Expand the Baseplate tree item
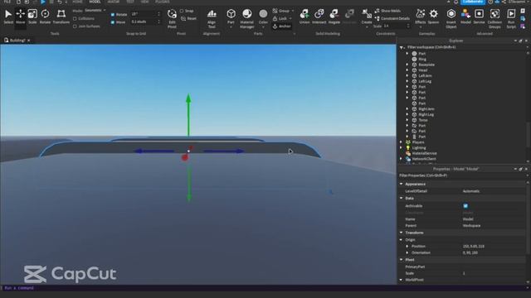Screen dimensions: 531x298 click(407, 65)
